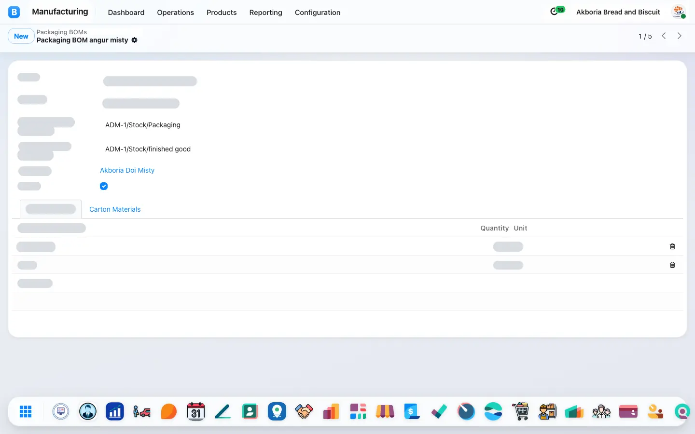This screenshot has height=434, width=695.
Task: Open the Operations menu
Action: point(175,13)
